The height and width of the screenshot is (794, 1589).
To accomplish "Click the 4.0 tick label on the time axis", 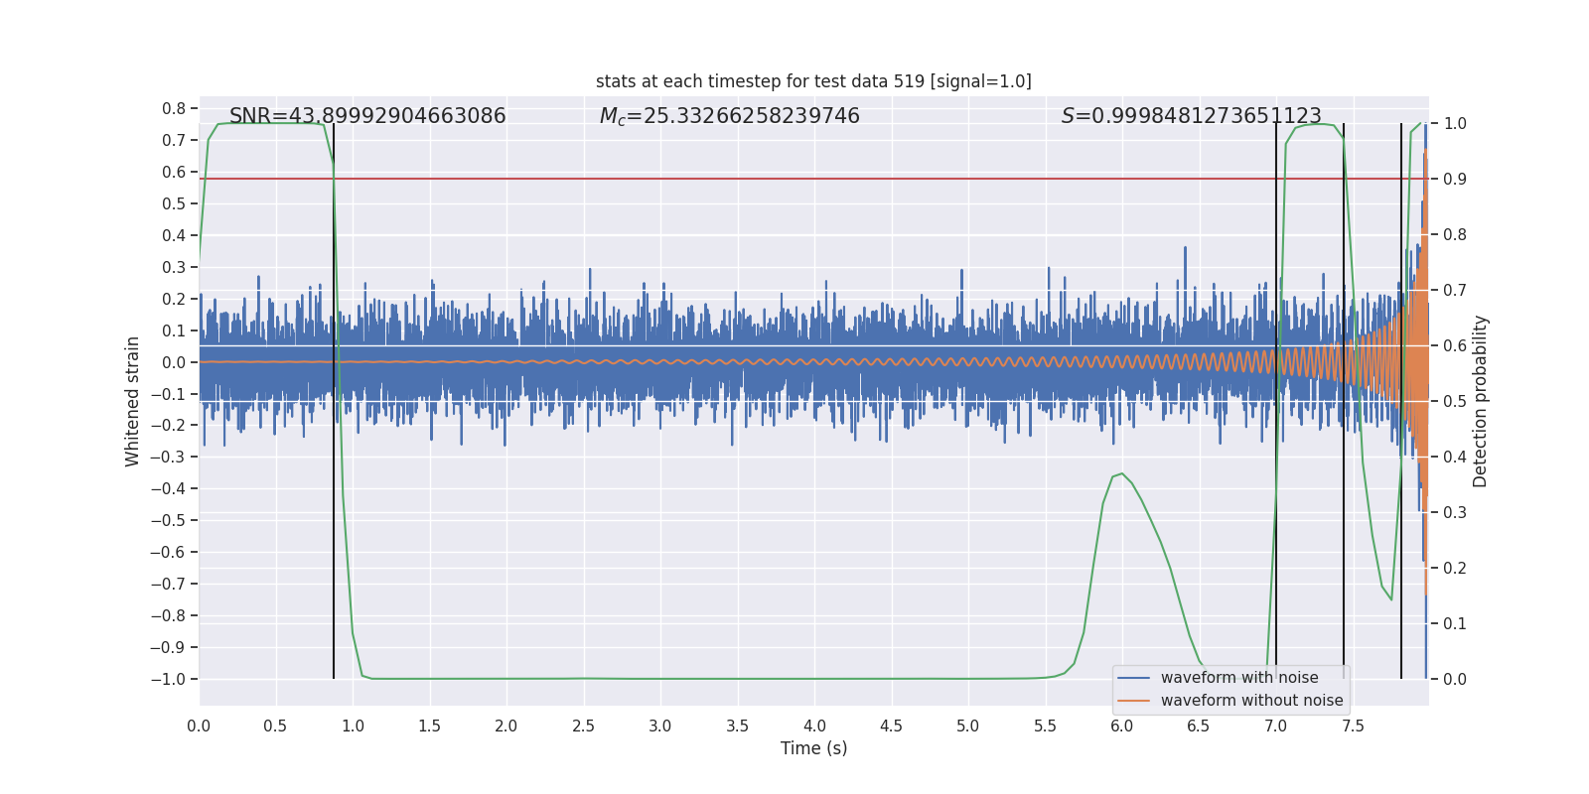I will tap(814, 726).
